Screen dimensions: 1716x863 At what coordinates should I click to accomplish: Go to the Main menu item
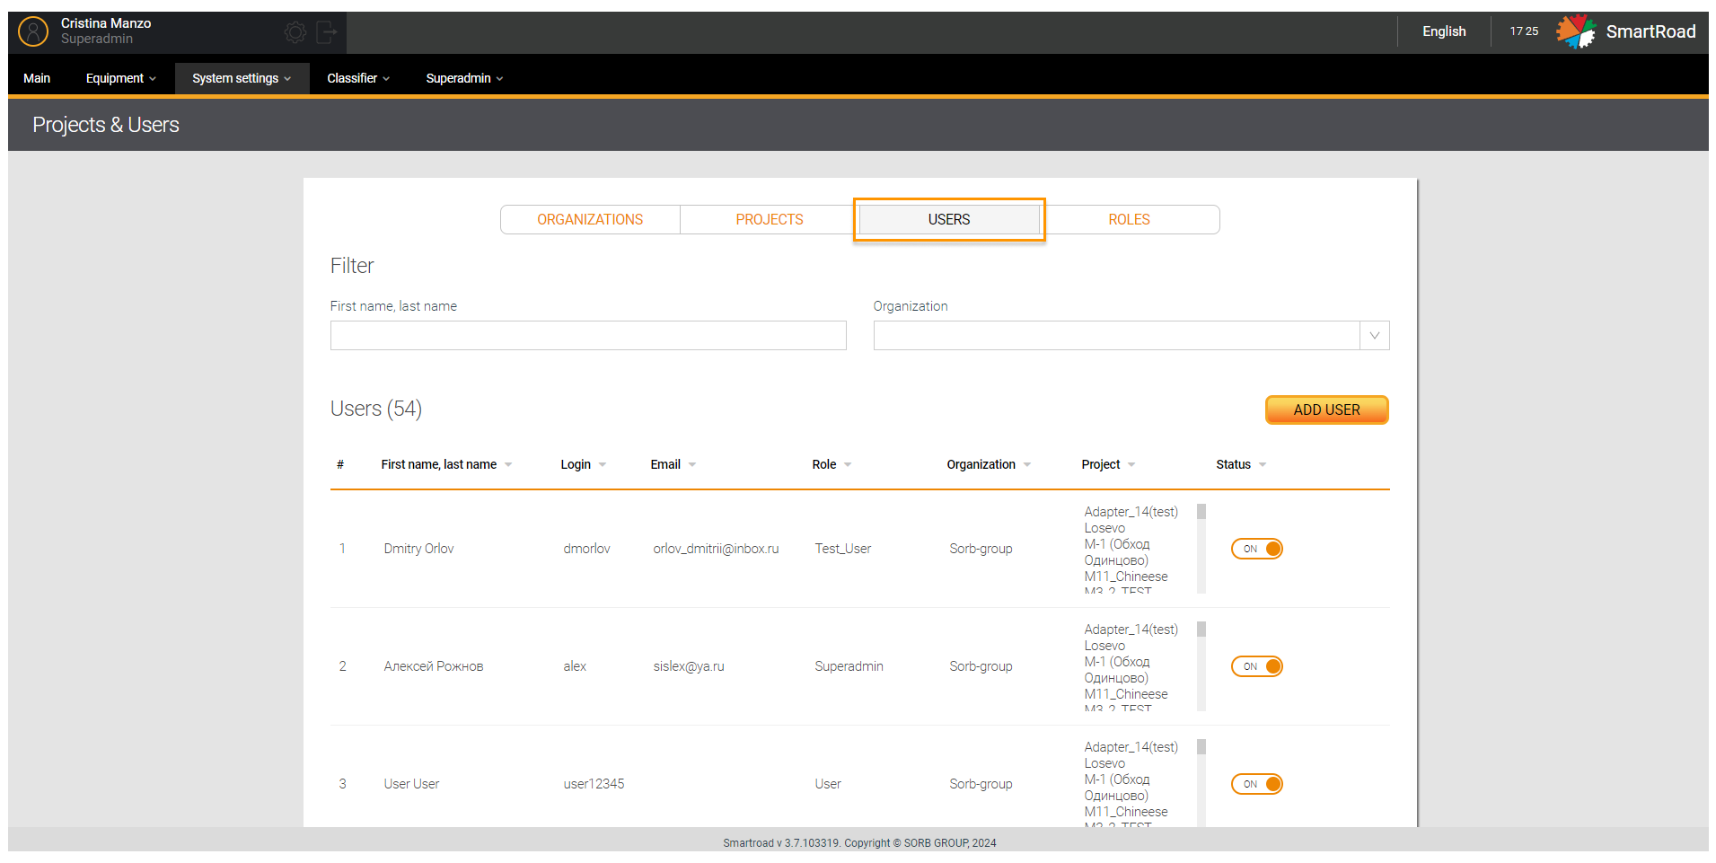coord(37,78)
